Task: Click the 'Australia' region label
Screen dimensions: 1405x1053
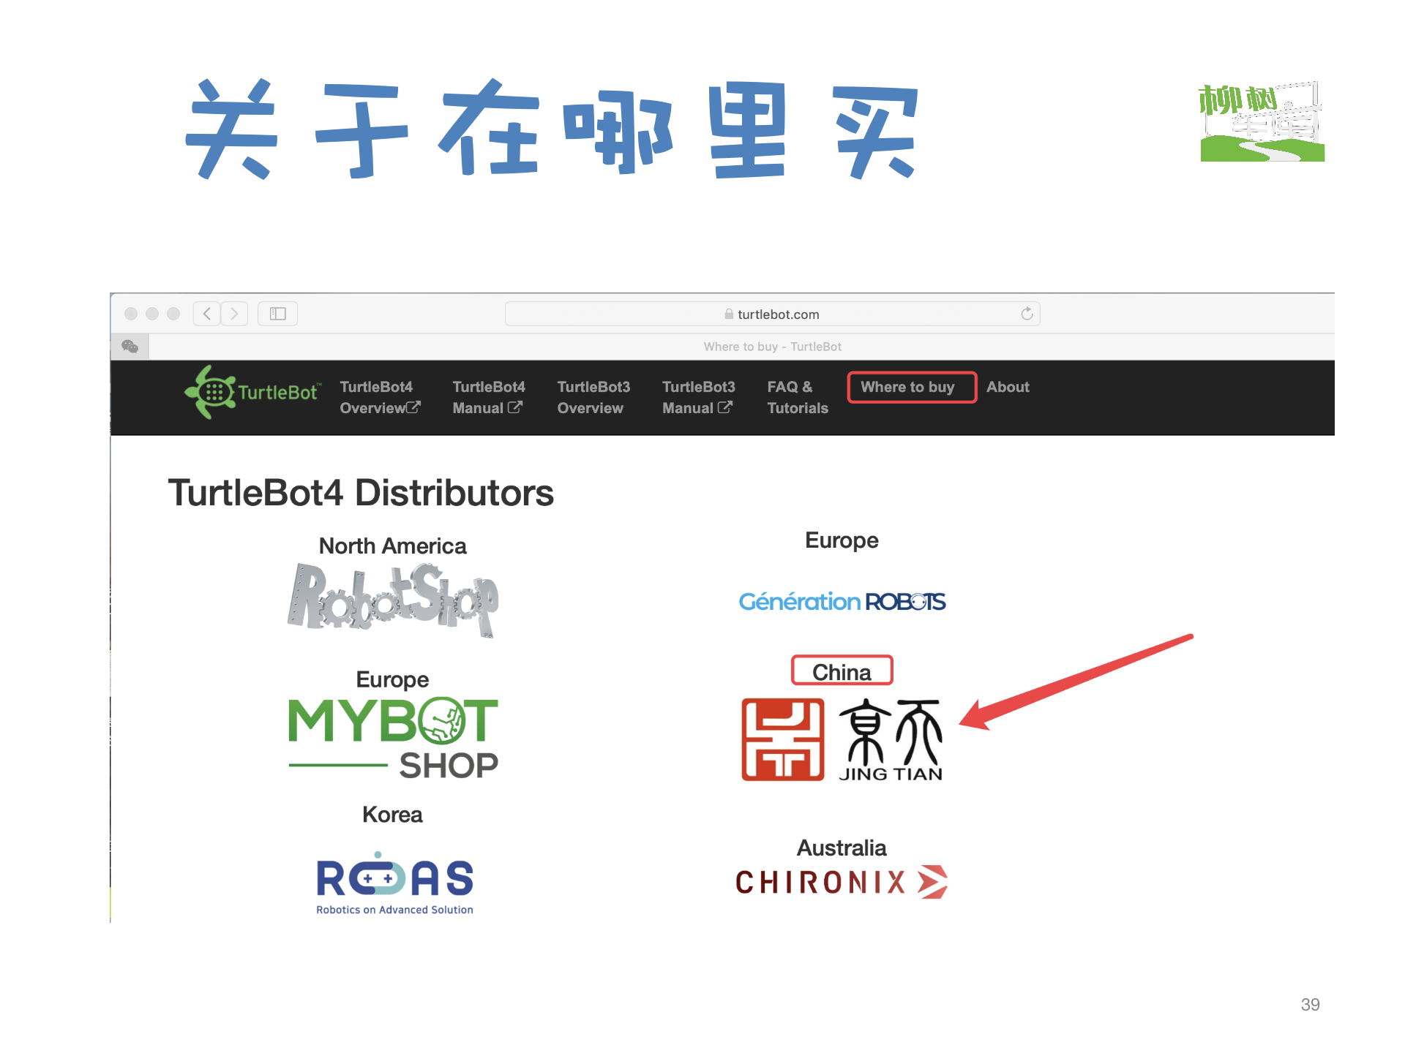Action: 842,848
